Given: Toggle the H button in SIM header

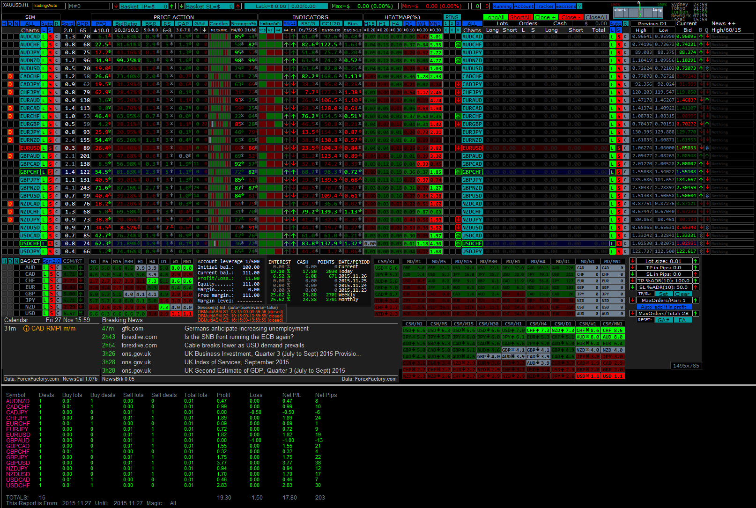Looking at the screenshot, I should 4,24.
